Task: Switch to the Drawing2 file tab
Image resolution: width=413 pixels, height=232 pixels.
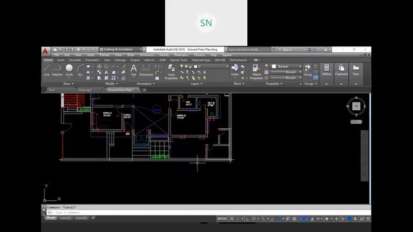Action: click(x=85, y=90)
